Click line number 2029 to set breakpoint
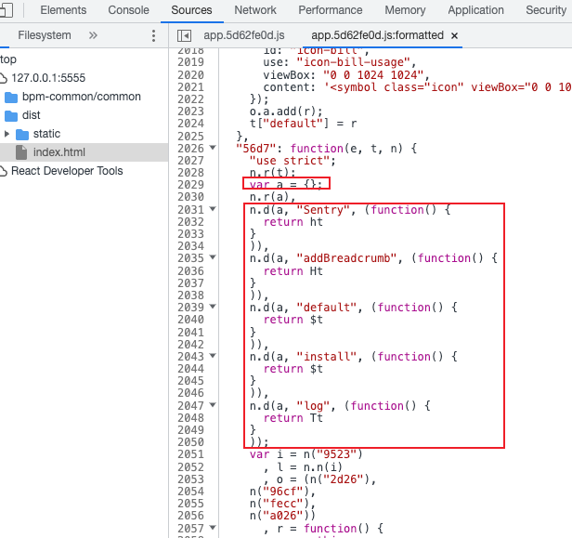 click(190, 185)
